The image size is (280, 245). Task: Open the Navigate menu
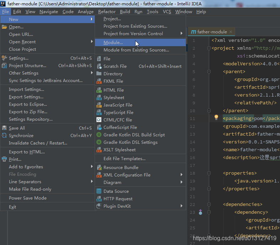(49, 12)
